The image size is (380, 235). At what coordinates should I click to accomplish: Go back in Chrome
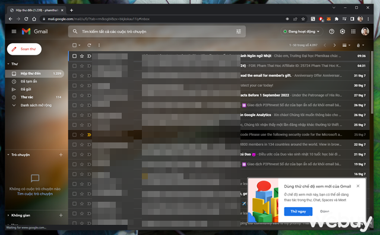coord(10,19)
